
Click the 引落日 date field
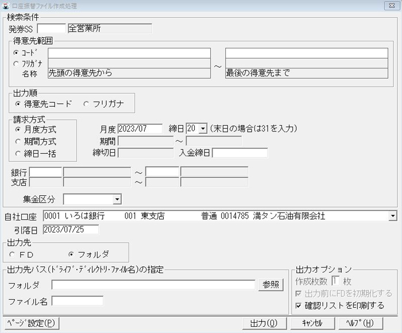click(x=70, y=230)
